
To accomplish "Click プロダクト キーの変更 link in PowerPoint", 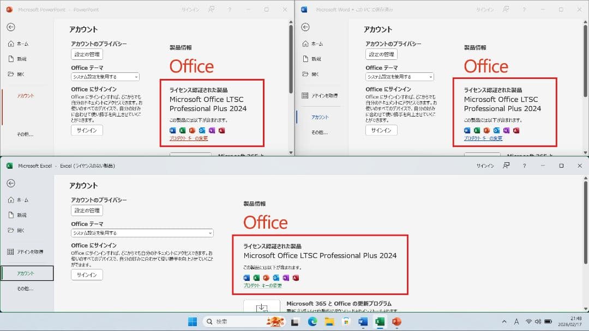I will [x=189, y=138].
